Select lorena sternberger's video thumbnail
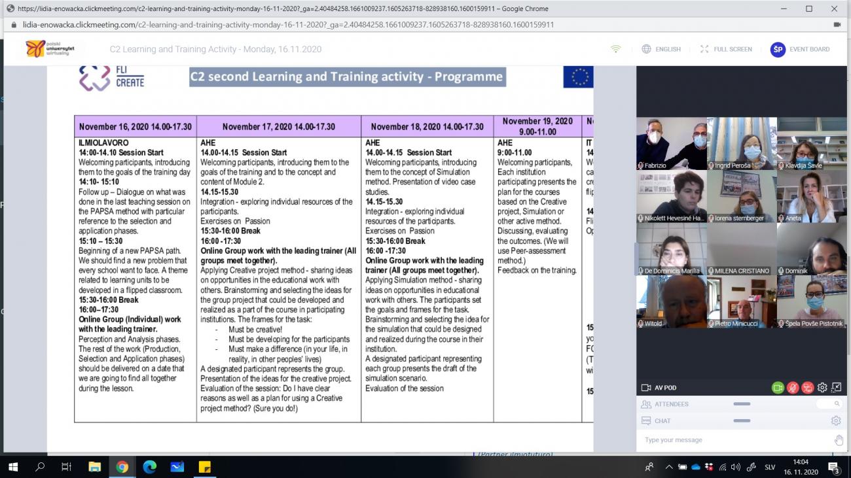 [742, 197]
